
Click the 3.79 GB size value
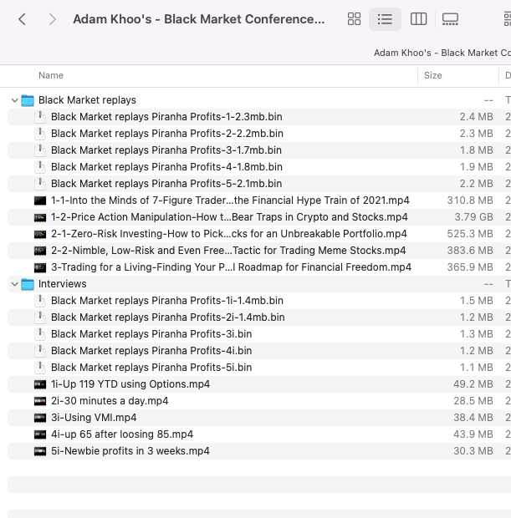pyautogui.click(x=473, y=217)
